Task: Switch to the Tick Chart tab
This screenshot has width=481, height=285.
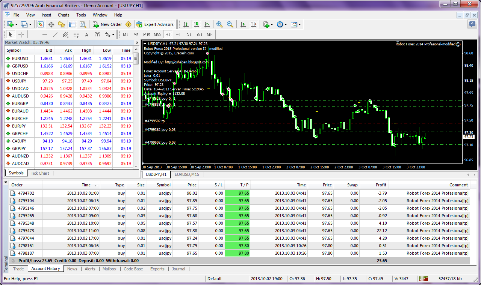Action: pyautogui.click(x=40, y=173)
